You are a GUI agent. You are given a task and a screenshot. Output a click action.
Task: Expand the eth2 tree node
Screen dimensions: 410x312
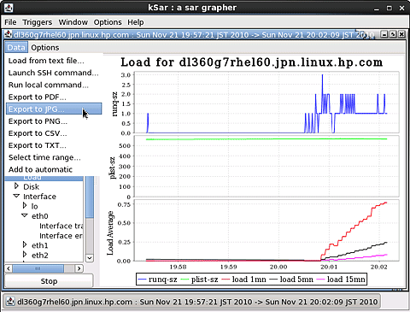click(x=25, y=254)
